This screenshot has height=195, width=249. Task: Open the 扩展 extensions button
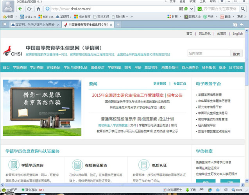tap(172, 16)
